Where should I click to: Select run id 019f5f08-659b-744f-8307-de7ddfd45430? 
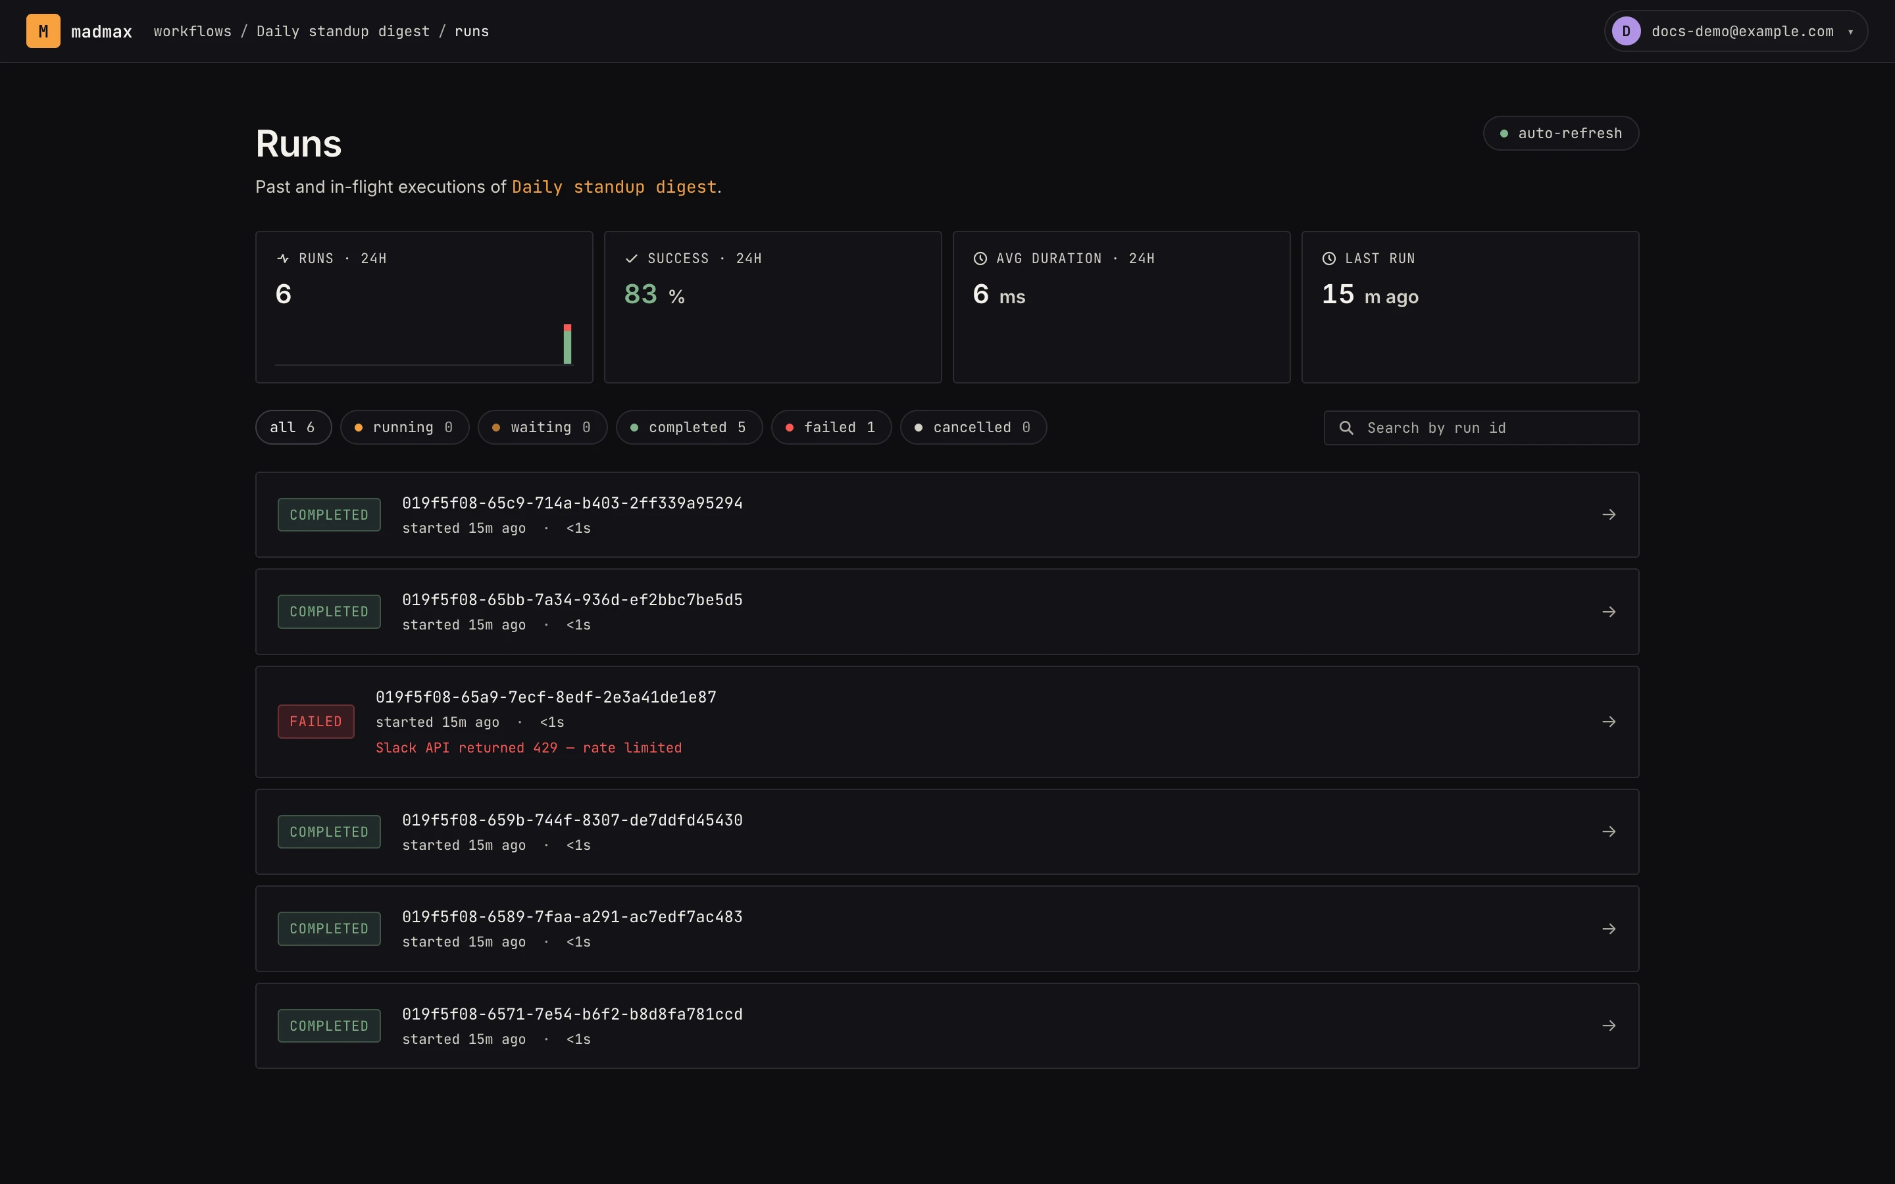tap(572, 820)
